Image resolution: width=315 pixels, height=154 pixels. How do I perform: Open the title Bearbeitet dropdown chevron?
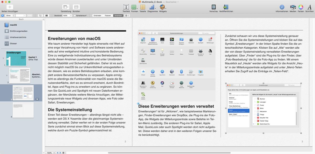tap(178, 2)
